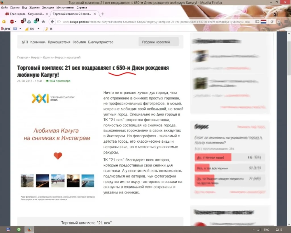
Task: Open the Криминал news category link
Action: pyautogui.click(x=38, y=42)
